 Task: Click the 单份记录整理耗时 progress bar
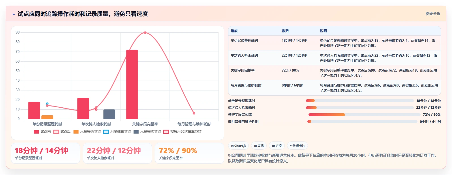tap(360, 101)
